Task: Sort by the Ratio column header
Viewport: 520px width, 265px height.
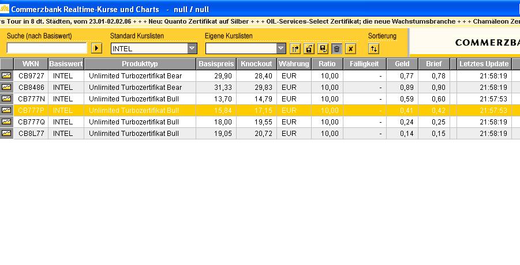Action: [327, 64]
